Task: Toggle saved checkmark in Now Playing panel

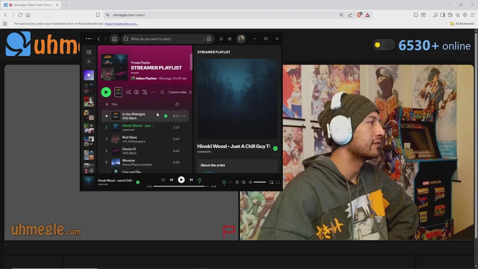Action: (275, 148)
